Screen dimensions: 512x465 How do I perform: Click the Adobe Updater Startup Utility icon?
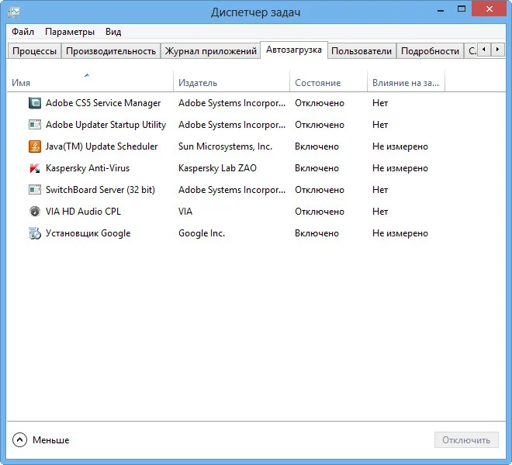pos(35,125)
